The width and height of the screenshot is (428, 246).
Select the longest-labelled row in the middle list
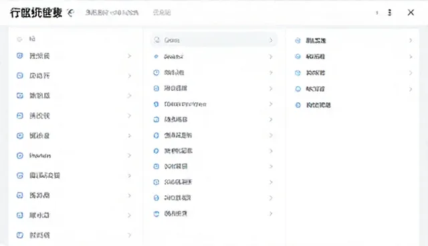pyautogui.click(x=214, y=104)
